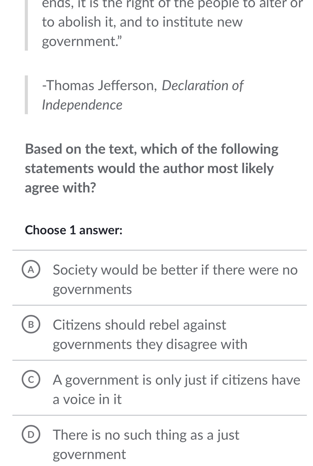Image resolution: width=313 pixels, height=466 pixels.
Task: Choose the option C circle
Action: tap(31, 380)
